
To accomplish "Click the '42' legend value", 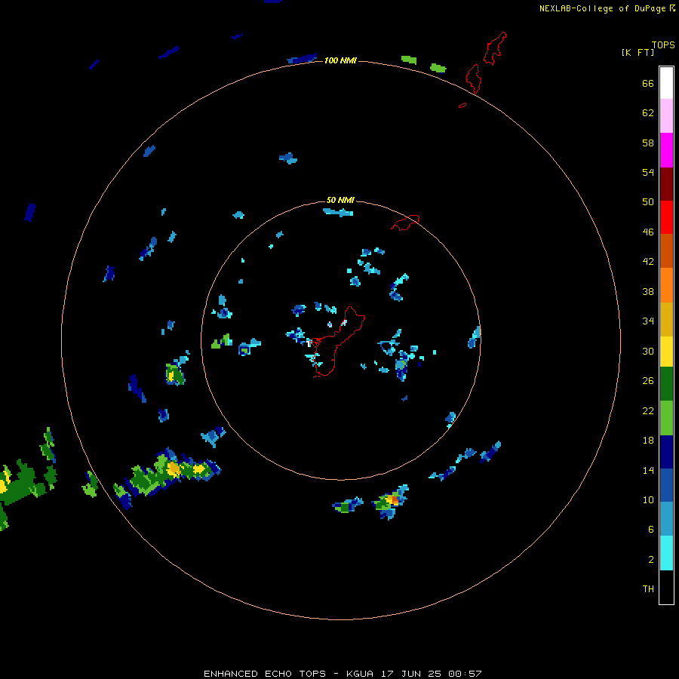I will coord(648,262).
